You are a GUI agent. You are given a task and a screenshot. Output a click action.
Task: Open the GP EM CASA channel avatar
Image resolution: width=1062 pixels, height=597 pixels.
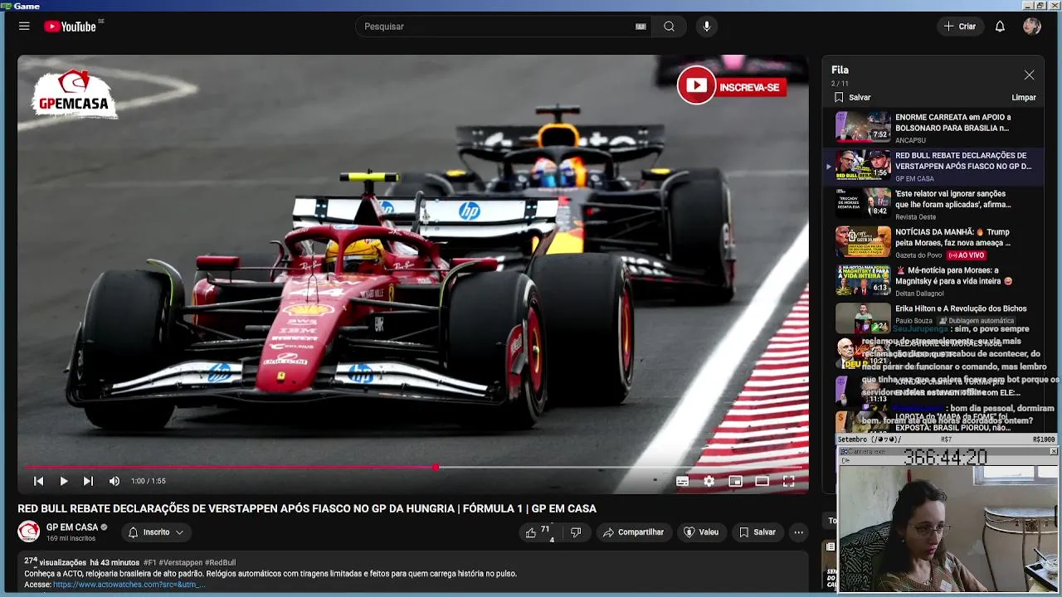[29, 531]
